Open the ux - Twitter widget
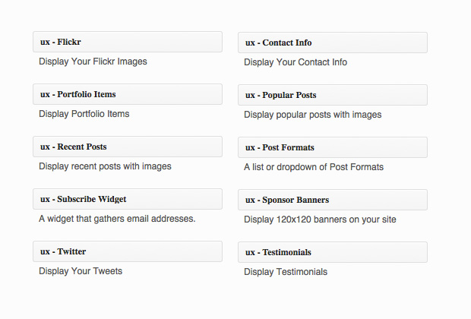Viewport: 471px width, 319px height. [x=128, y=251]
